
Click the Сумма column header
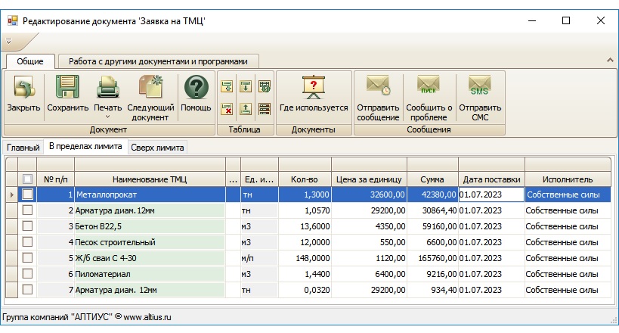click(x=432, y=179)
